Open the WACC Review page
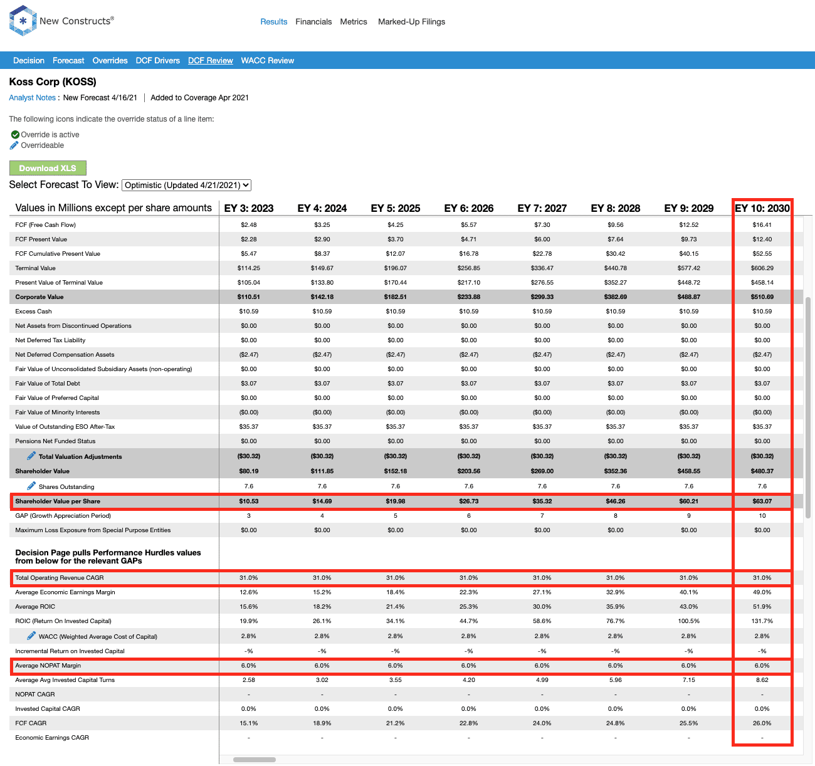Viewport: 815px width, 766px height. click(268, 61)
